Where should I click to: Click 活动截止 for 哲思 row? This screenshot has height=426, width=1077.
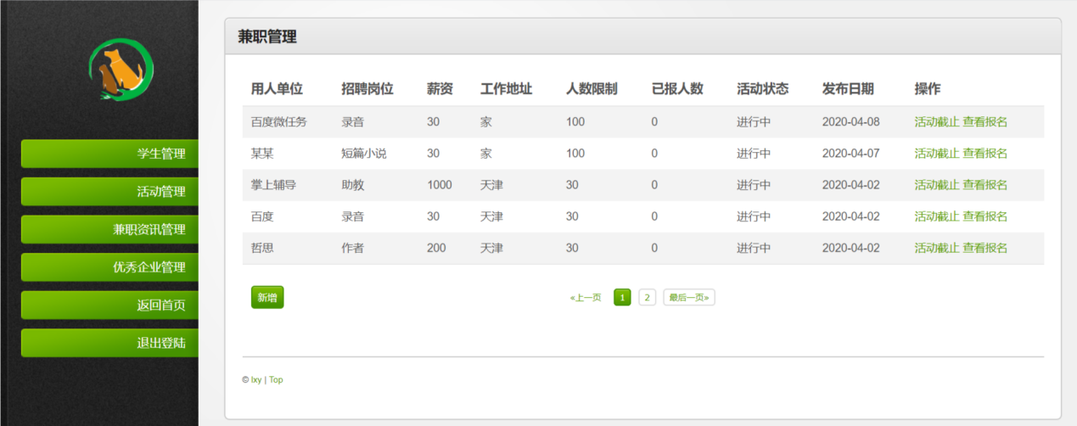[936, 248]
